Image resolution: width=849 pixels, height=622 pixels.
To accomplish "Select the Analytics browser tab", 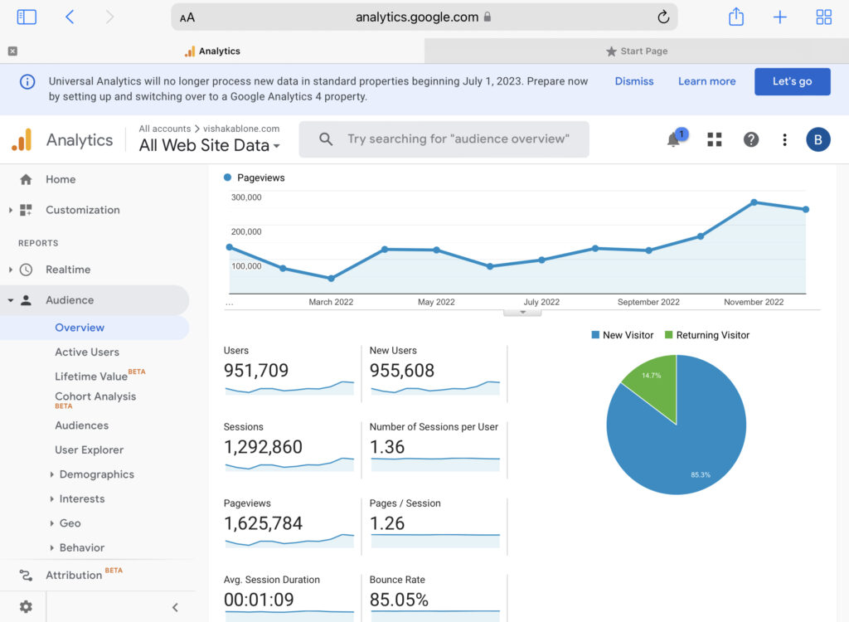I will click(212, 51).
